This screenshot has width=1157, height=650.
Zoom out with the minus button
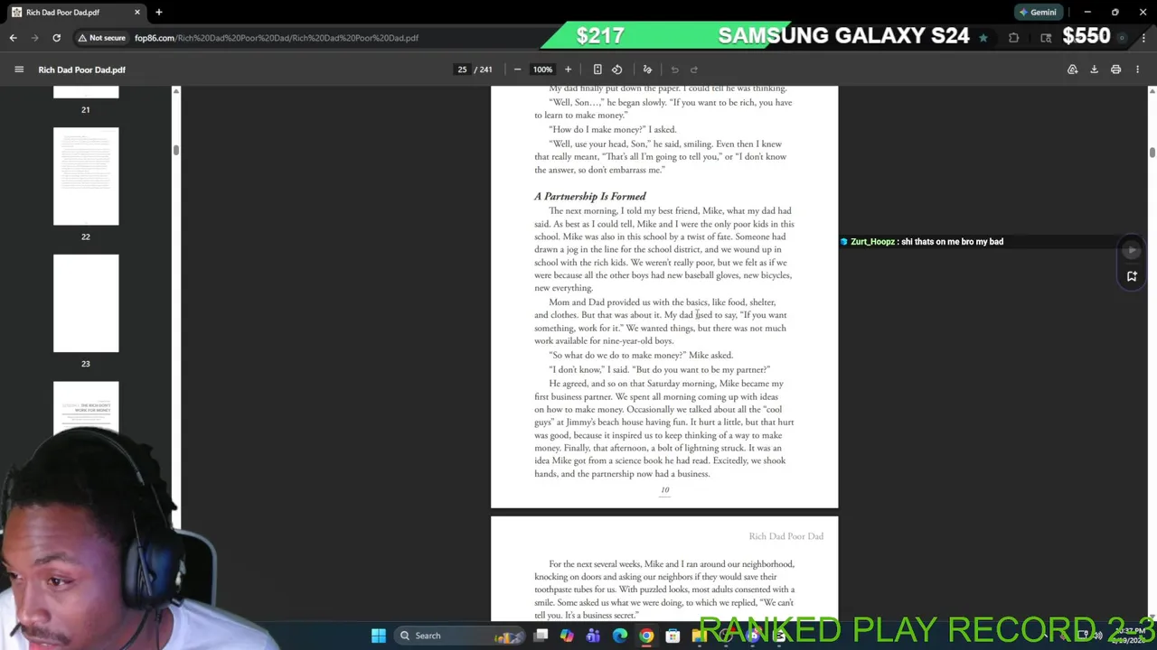pyautogui.click(x=517, y=70)
